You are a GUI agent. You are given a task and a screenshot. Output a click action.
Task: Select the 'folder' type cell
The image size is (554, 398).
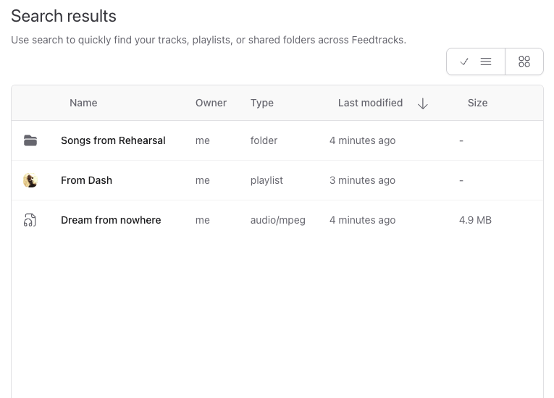(x=264, y=140)
